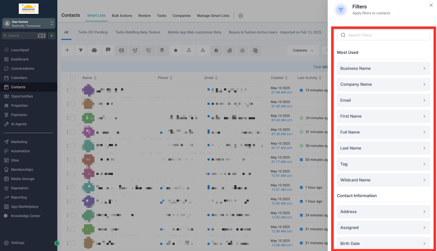The height and width of the screenshot is (251, 437).
Task: Click the sidebar Search box
Action: (24, 36)
